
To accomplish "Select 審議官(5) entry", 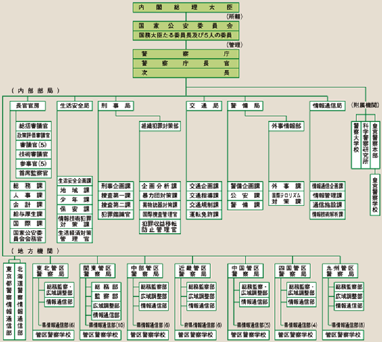I will tap(34, 145).
